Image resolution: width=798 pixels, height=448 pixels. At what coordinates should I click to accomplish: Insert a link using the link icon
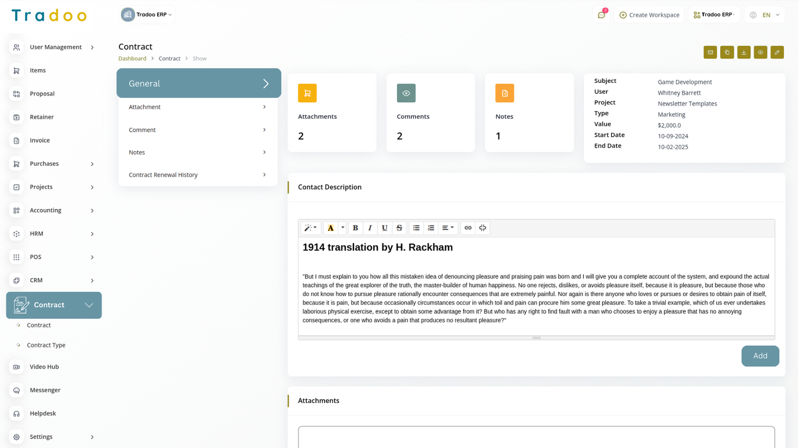click(x=468, y=228)
